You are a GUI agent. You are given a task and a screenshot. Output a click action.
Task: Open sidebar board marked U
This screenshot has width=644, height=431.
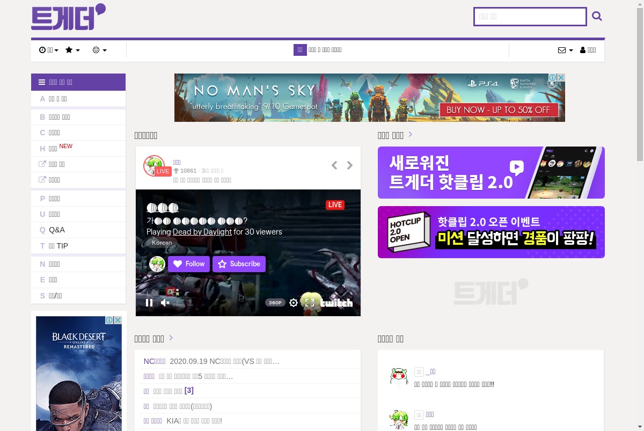click(x=78, y=214)
